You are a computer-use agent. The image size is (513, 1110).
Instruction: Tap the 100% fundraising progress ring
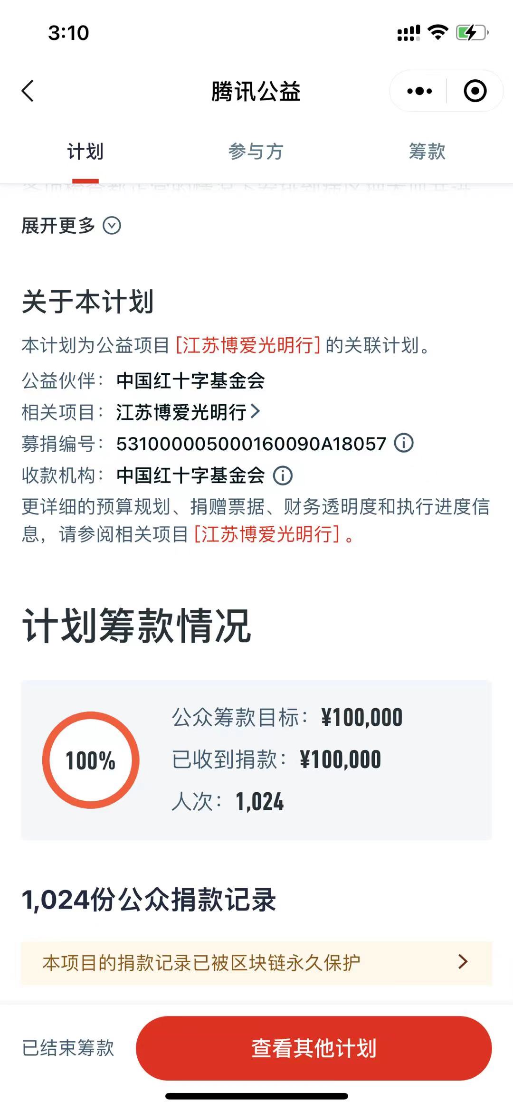(91, 760)
